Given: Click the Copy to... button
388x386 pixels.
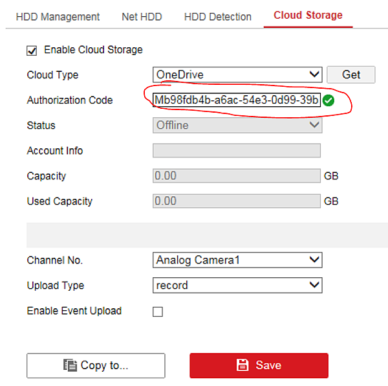Looking at the screenshot, I should tap(96, 365).
